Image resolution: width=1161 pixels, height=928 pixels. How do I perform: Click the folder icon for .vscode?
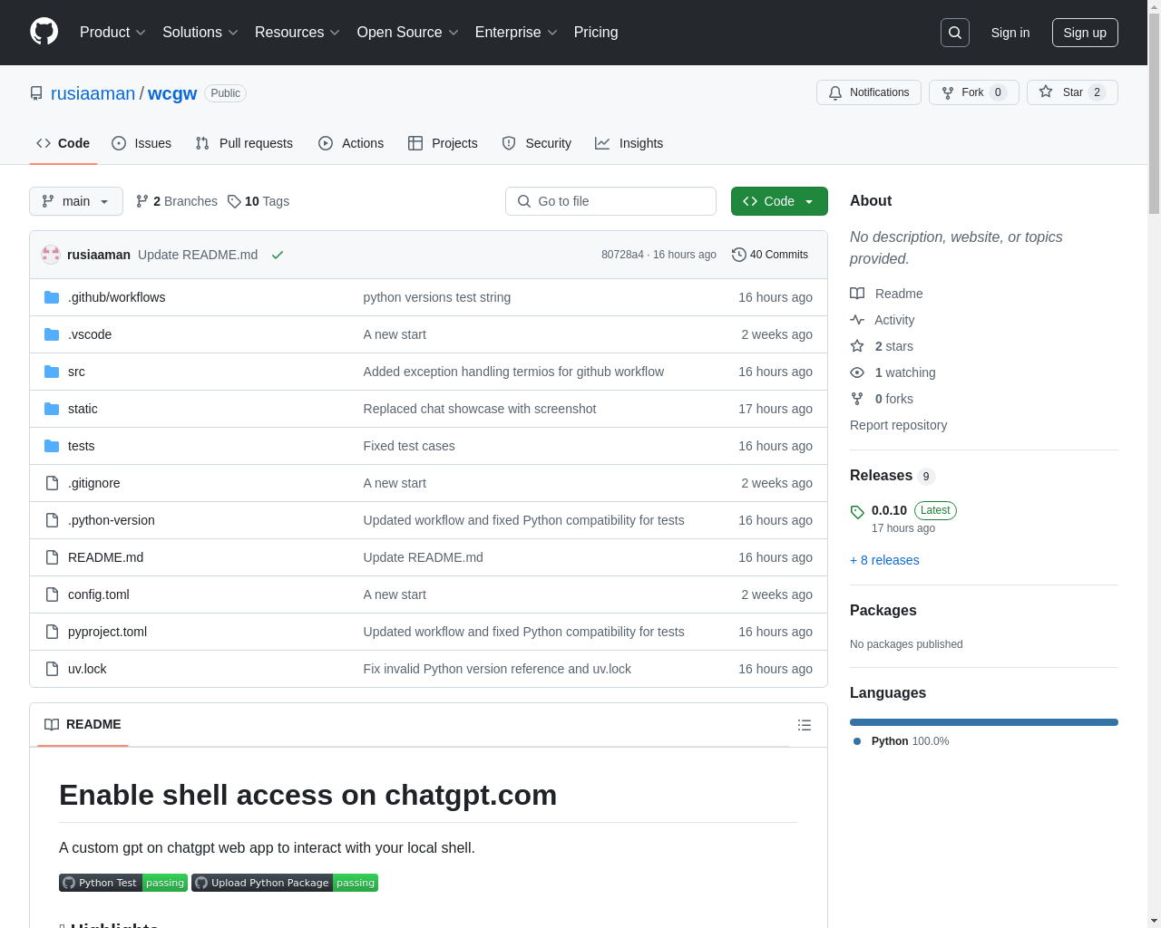point(52,334)
